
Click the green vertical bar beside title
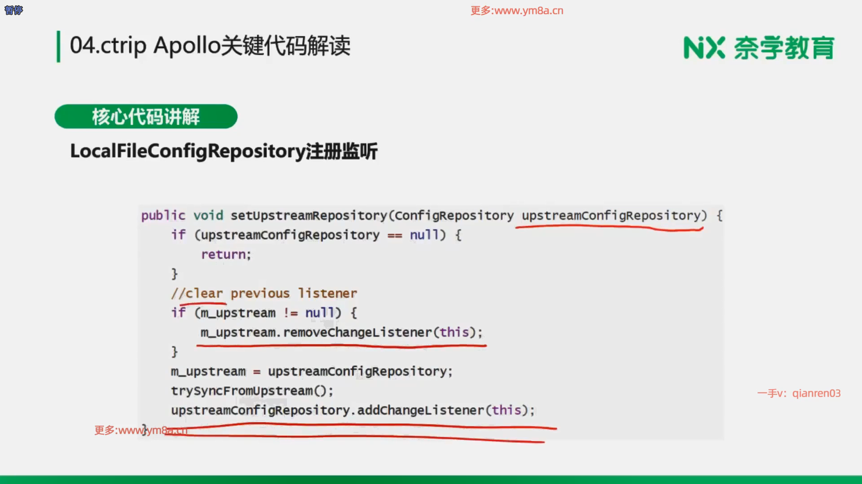(58, 46)
